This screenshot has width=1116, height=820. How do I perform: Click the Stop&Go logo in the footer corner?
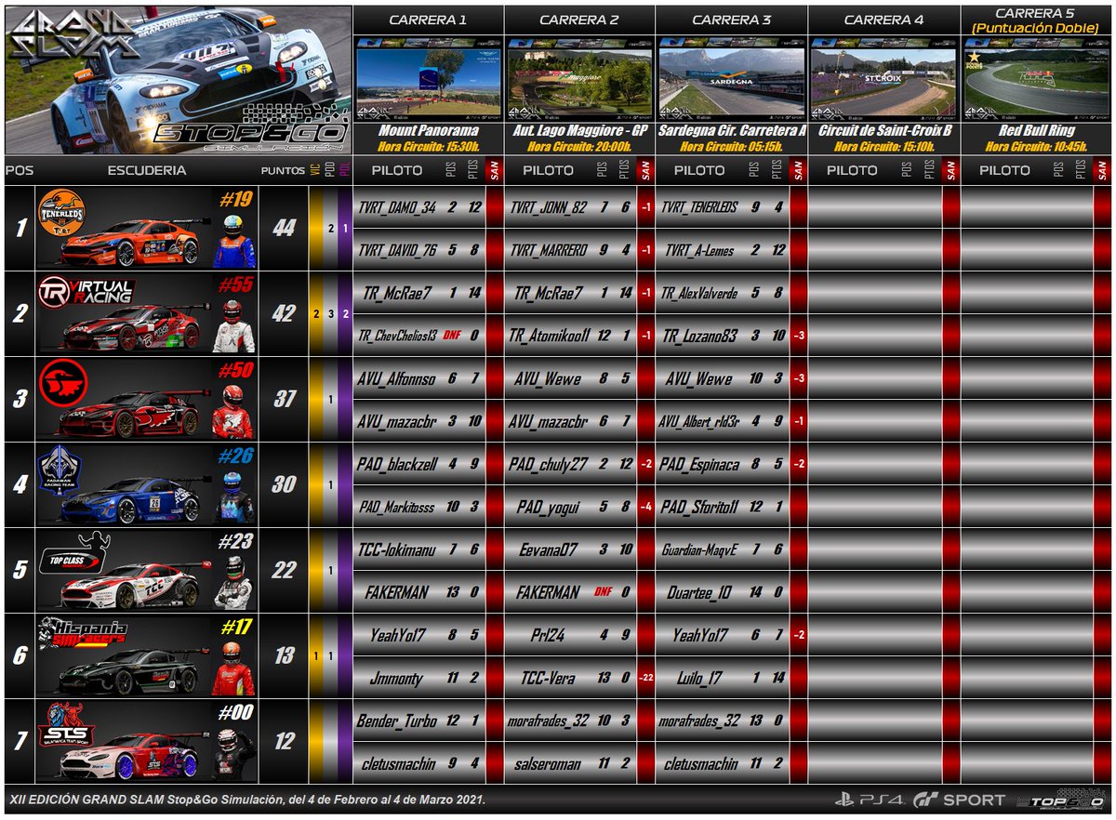(1064, 800)
